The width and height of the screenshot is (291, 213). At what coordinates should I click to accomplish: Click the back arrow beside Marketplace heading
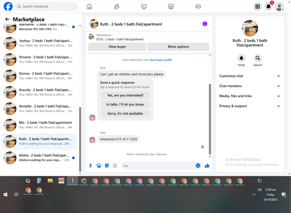[x=7, y=19]
